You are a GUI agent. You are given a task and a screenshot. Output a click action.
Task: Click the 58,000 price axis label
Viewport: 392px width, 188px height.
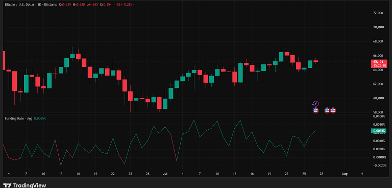pos(378,112)
